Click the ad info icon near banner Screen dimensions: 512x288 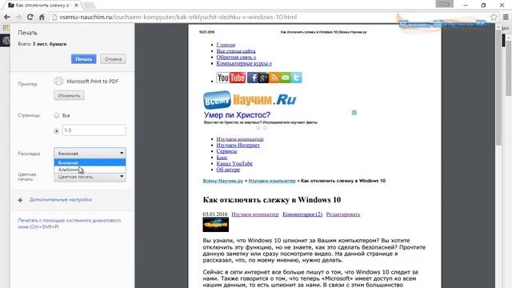[x=354, y=113]
